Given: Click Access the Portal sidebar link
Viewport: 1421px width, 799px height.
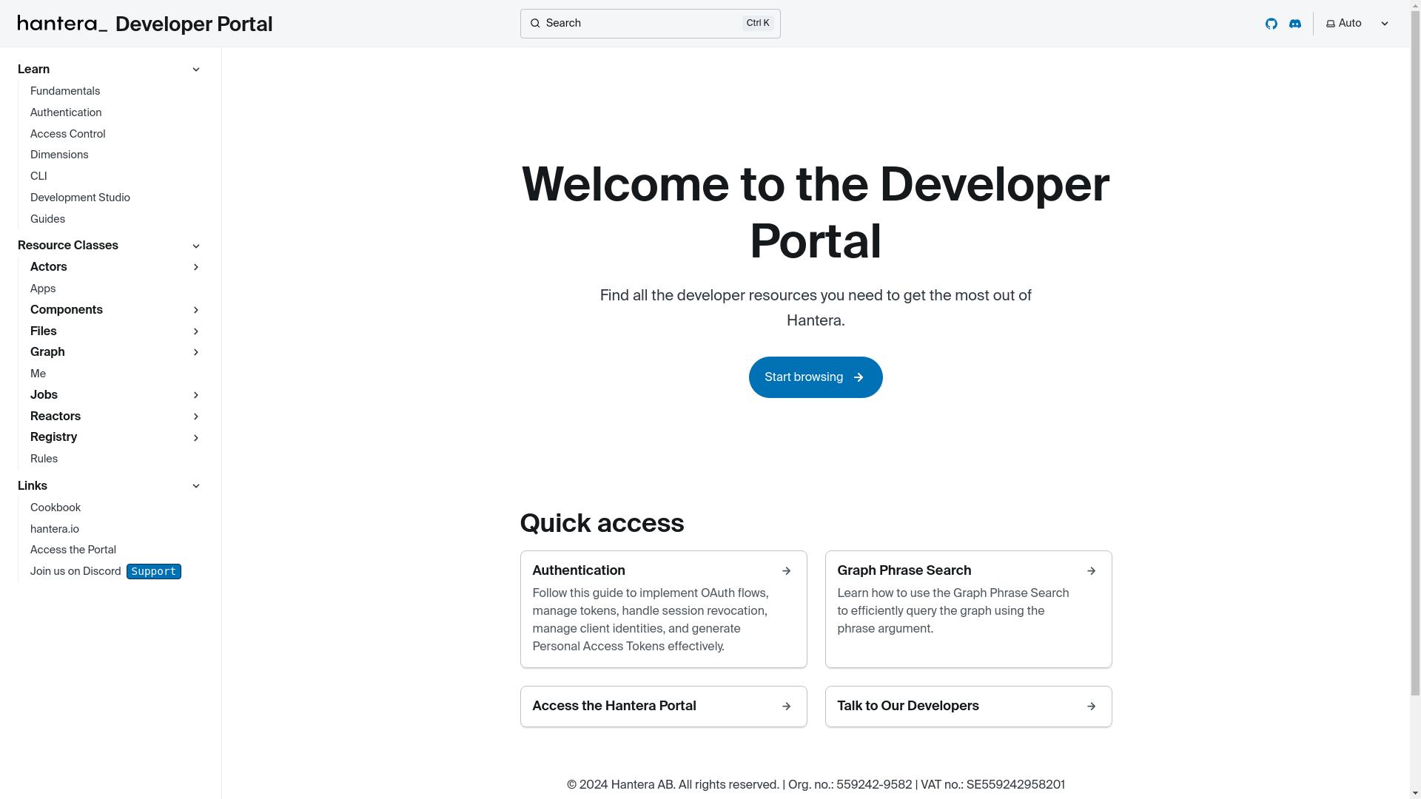Looking at the screenshot, I should (73, 550).
